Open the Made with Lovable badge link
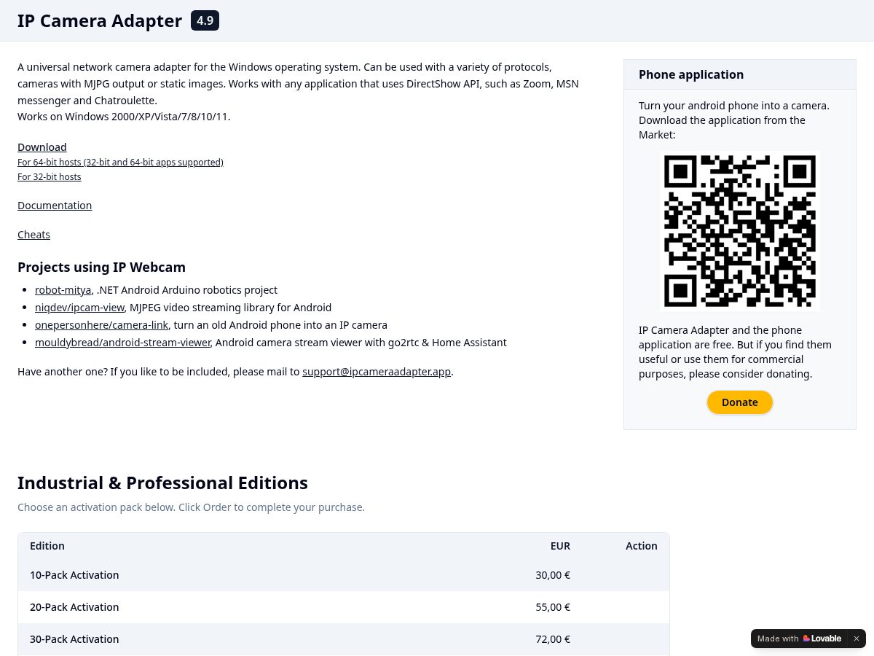The width and height of the screenshot is (874, 656). pyautogui.click(x=799, y=639)
